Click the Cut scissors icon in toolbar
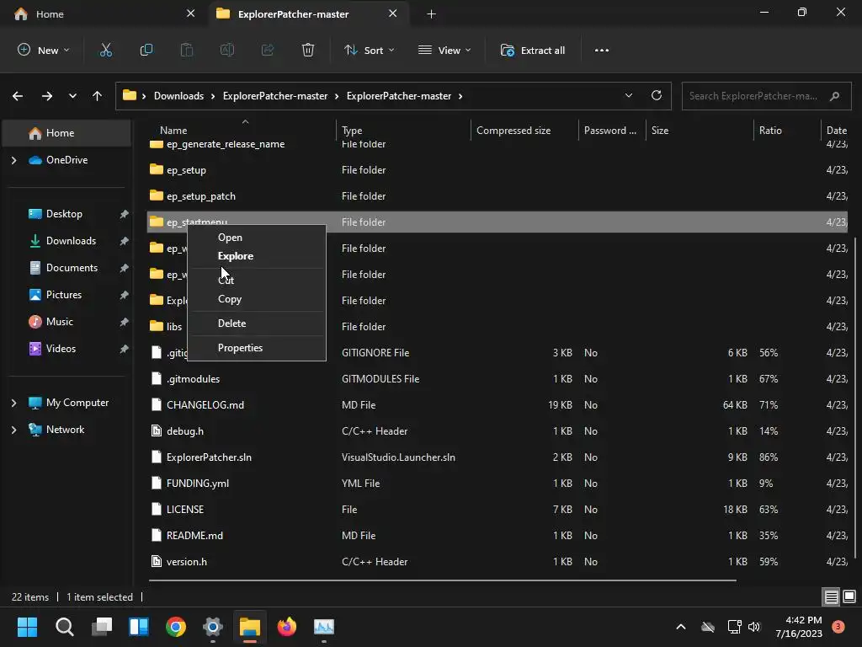The width and height of the screenshot is (862, 647). (x=105, y=50)
